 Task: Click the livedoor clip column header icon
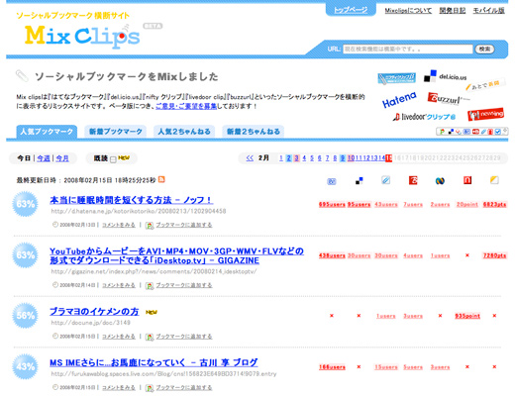click(x=385, y=180)
